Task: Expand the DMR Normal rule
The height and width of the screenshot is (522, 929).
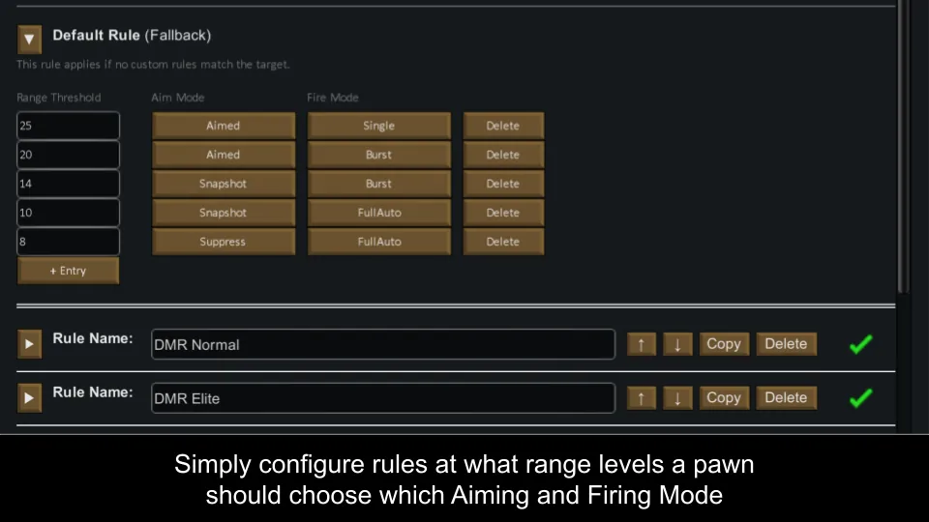Action: (x=30, y=343)
